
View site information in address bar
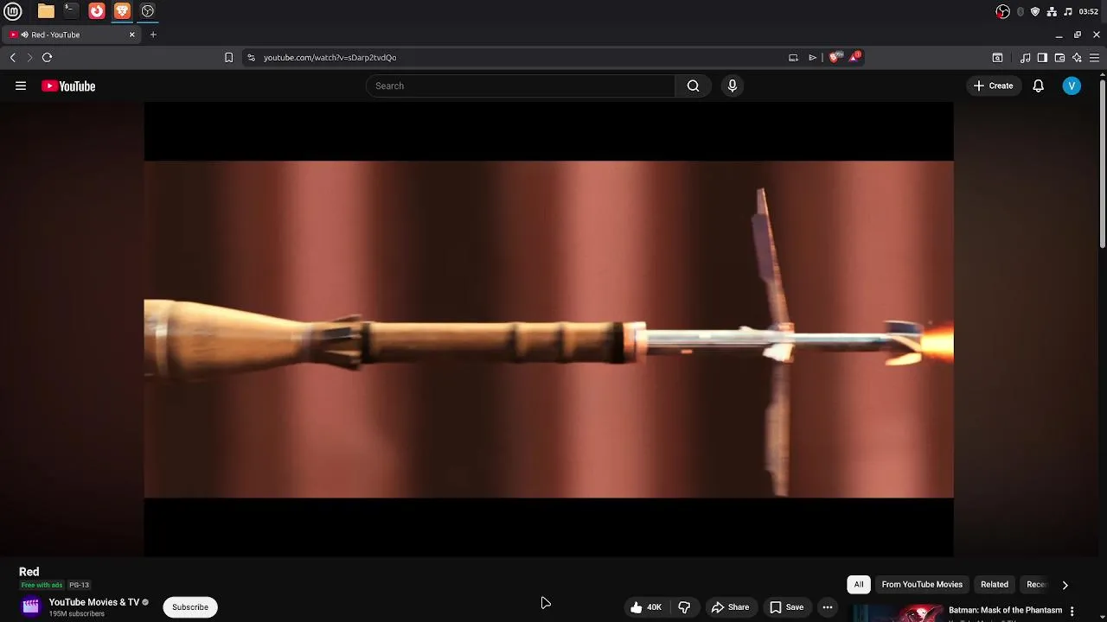tap(251, 58)
